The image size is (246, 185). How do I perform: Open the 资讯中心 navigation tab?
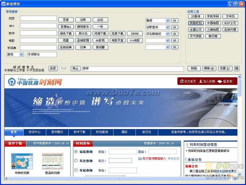(x=35, y=132)
